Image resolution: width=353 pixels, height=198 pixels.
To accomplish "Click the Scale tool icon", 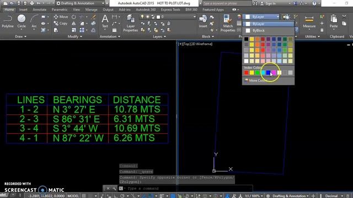I will pos(73,30).
